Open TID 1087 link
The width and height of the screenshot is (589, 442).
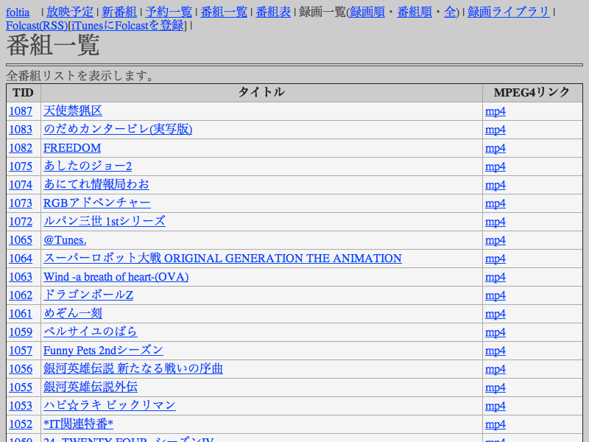tap(21, 111)
